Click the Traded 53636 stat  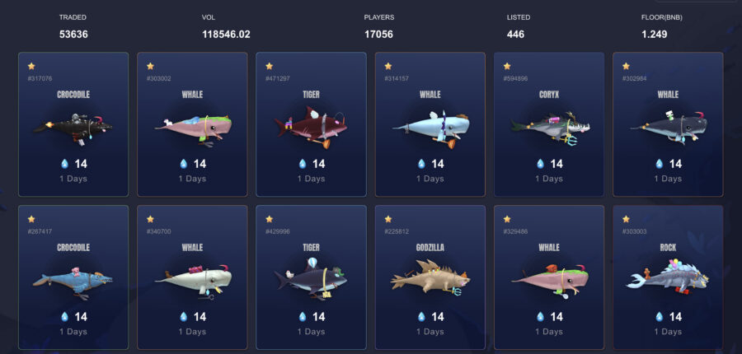point(73,26)
